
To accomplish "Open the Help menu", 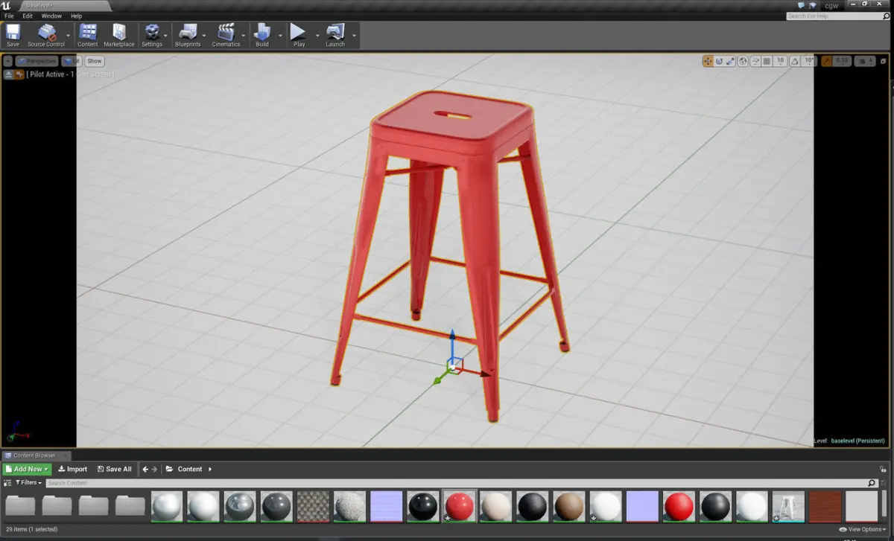I will pyautogui.click(x=76, y=16).
